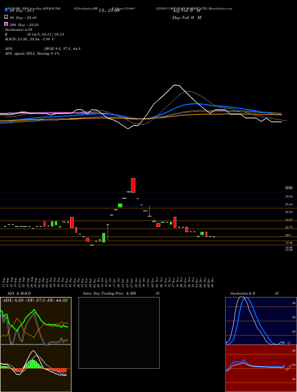Image resolution: width=297 pixels, height=392 pixels.
Task: Click the ADX (MGR) values line
Action: tap(43, 49)
